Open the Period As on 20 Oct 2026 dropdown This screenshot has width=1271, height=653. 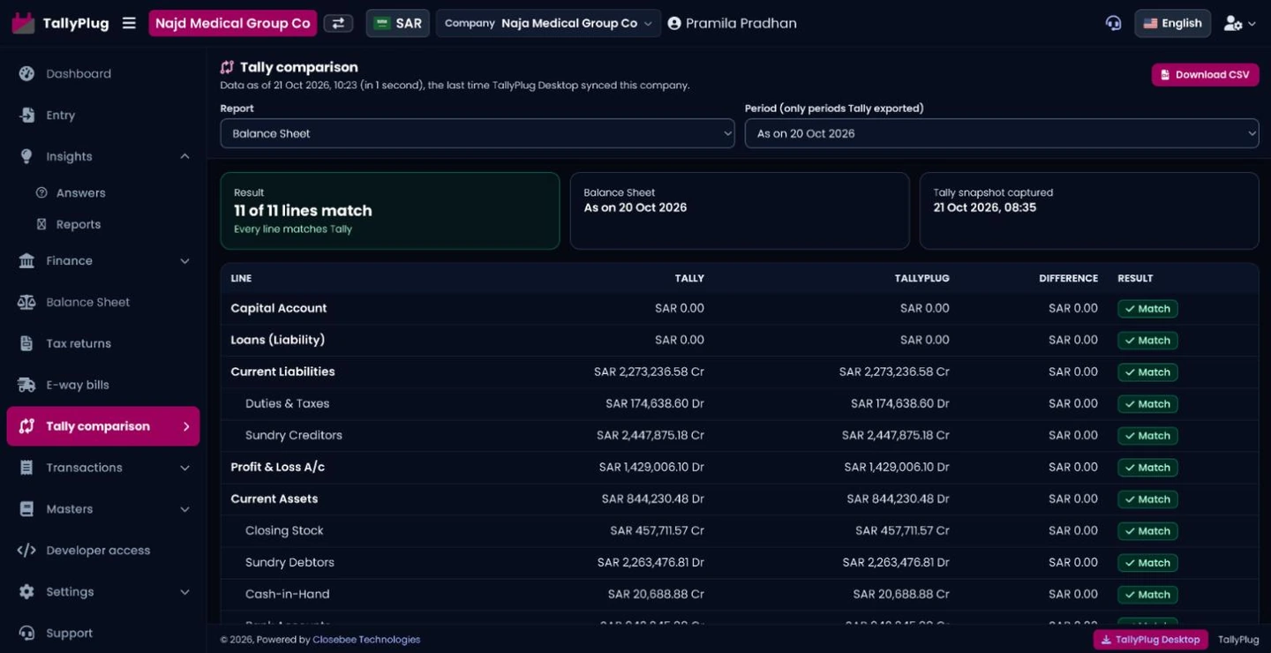(x=1002, y=133)
